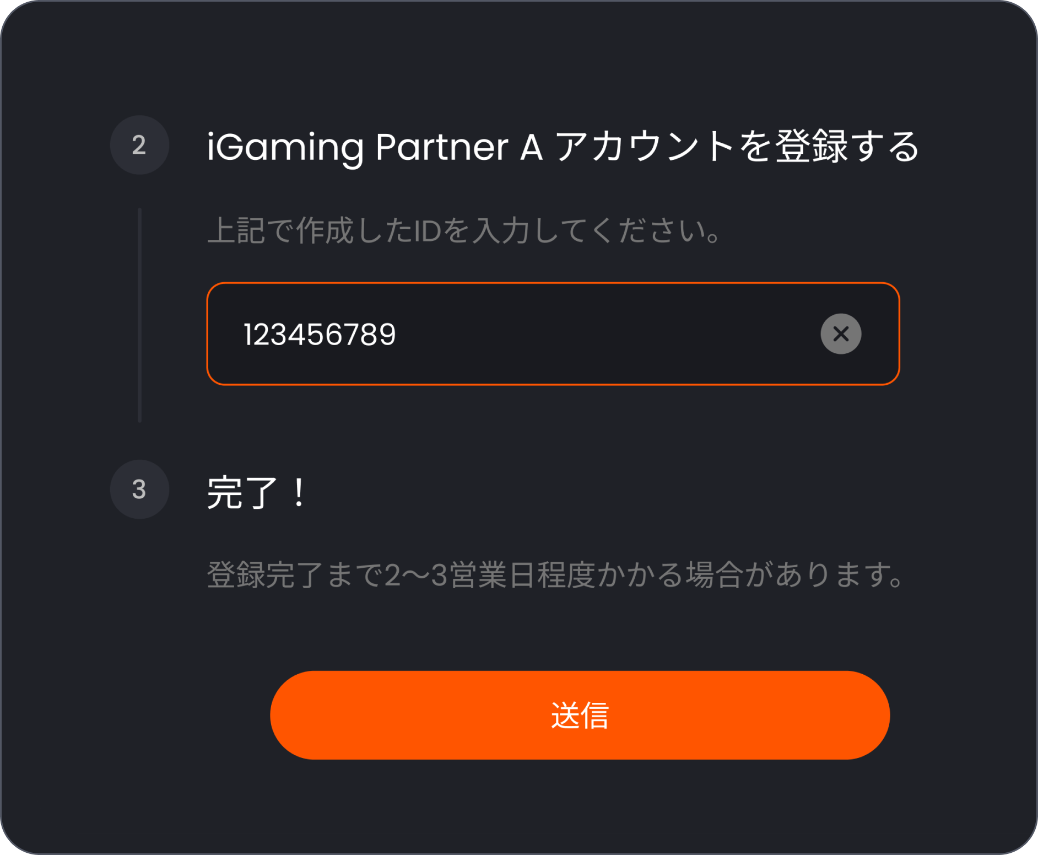Click the 完了！ step heading

pos(257,492)
